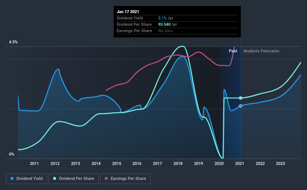Toggle the Earnings Per Share legend button
Viewport: 307px width, 190px height.
click(x=125, y=179)
